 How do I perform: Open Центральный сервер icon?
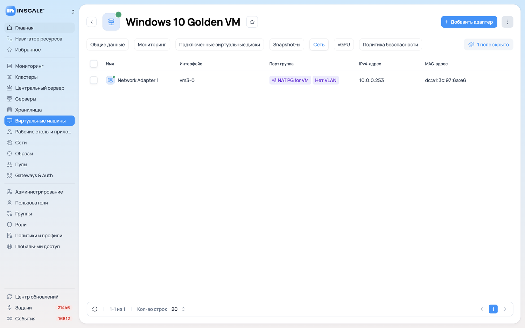click(x=9, y=88)
